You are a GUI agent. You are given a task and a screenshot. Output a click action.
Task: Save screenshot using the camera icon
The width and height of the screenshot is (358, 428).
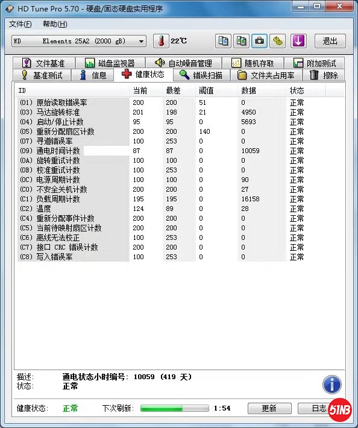click(x=259, y=41)
